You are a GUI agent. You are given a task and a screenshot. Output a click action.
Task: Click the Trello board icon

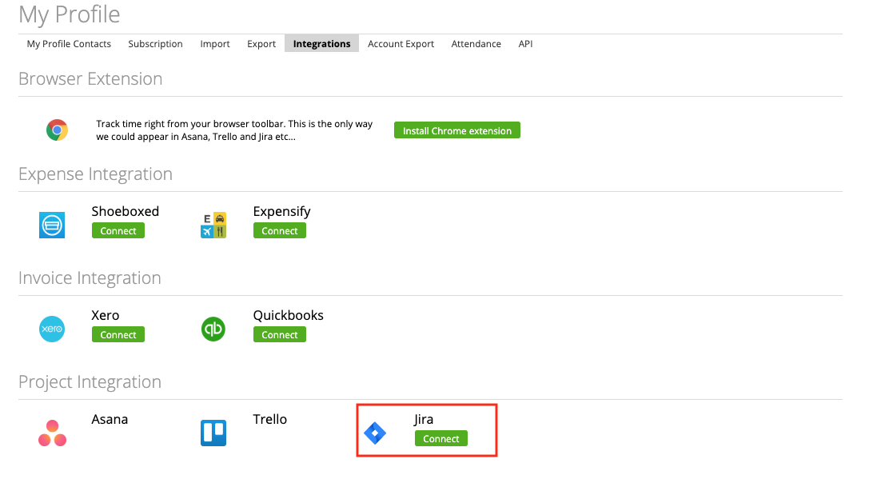click(213, 433)
